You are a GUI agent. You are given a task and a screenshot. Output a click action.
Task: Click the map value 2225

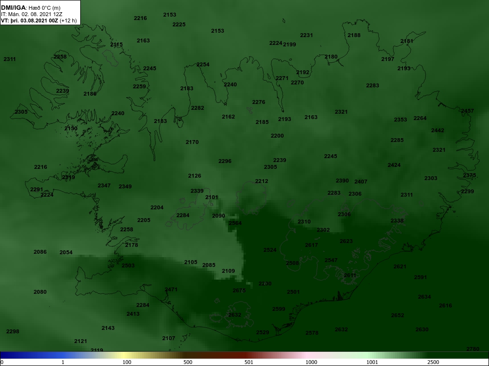[179, 24]
